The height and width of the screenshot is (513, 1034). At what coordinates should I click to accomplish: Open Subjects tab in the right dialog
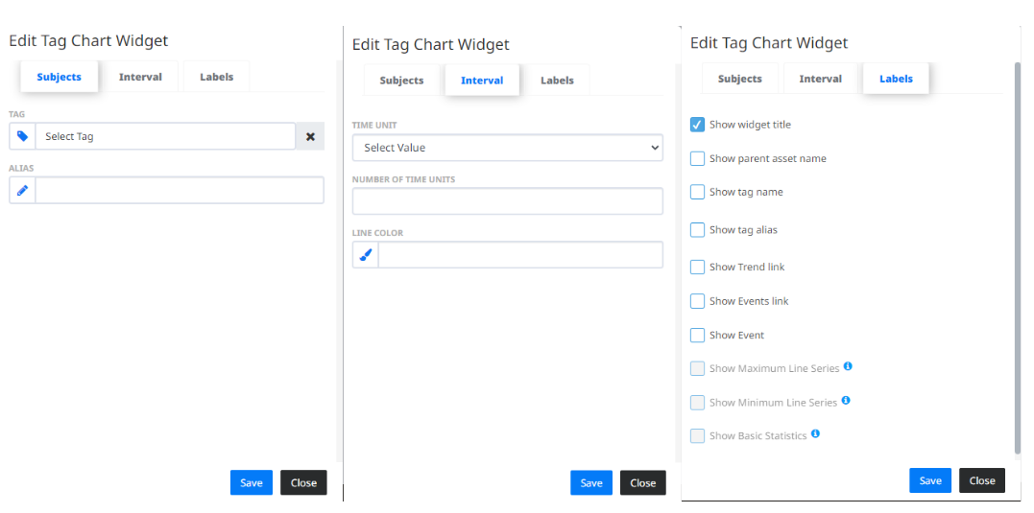(740, 79)
